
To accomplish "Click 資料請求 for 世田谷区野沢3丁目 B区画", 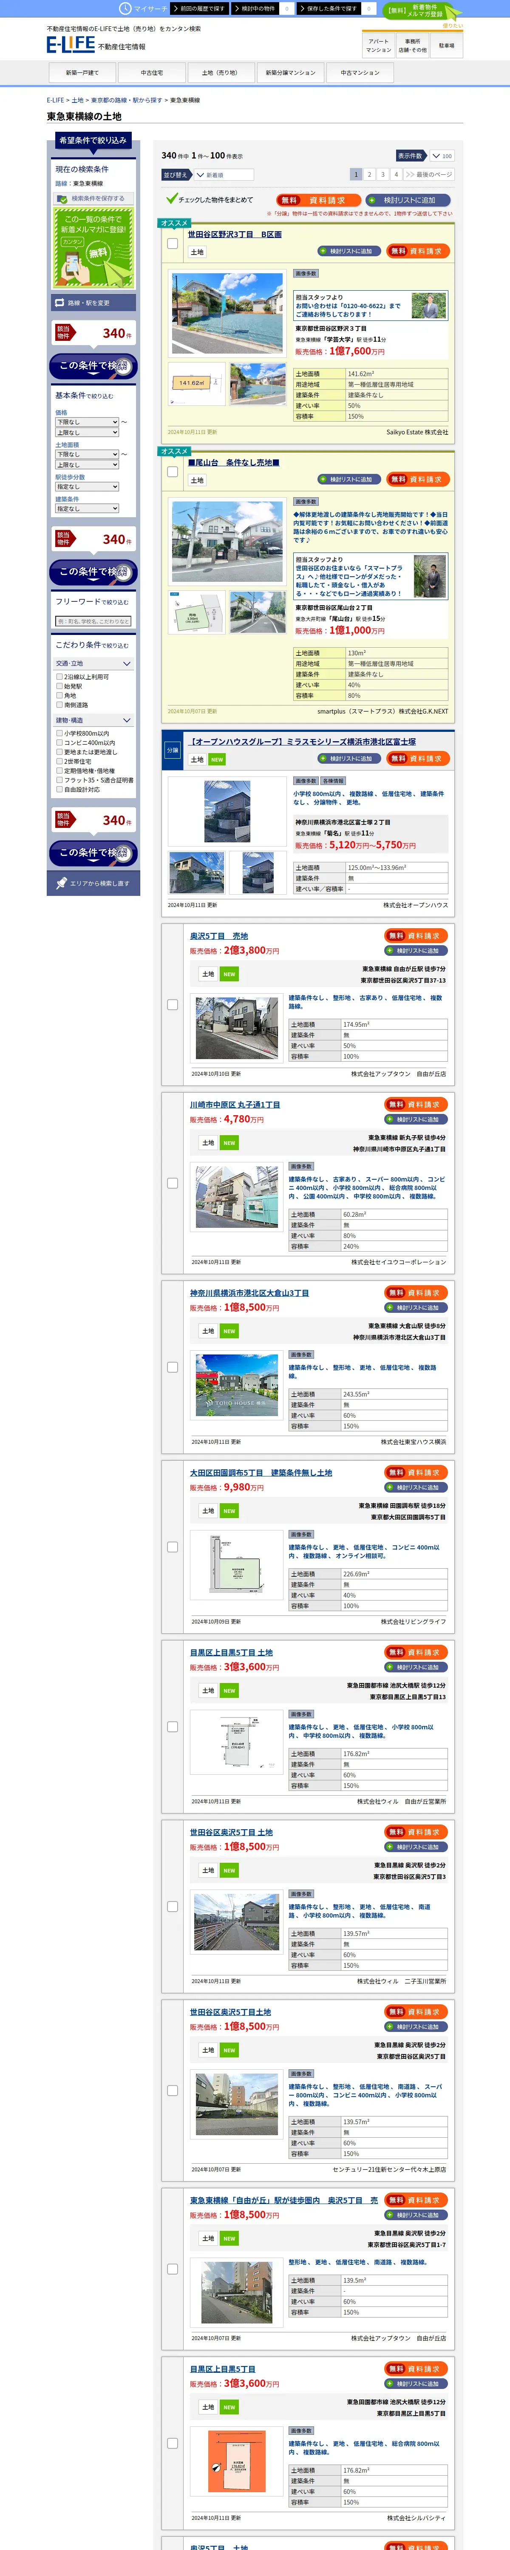I will coord(418,252).
